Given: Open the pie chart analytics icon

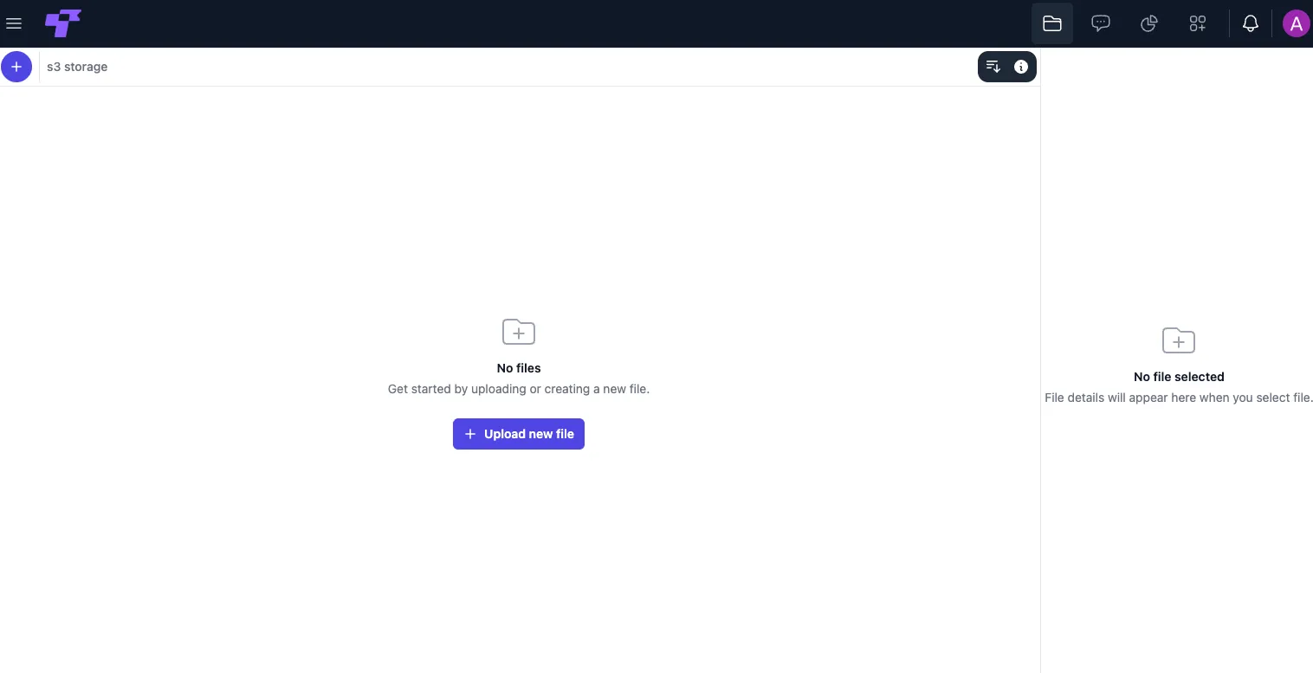Looking at the screenshot, I should tap(1149, 23).
